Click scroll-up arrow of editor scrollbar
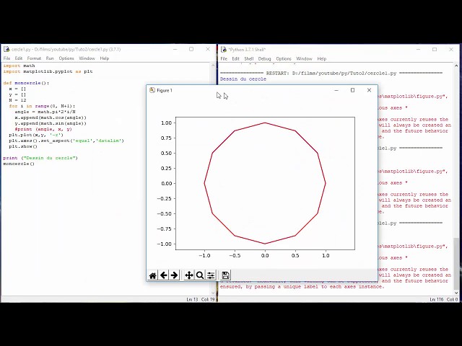The width and height of the screenshot is (462, 346). (214, 66)
